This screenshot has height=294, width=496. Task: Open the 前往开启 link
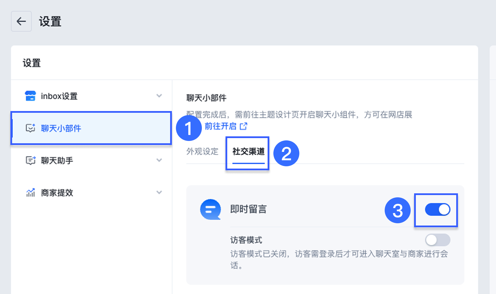[221, 126]
